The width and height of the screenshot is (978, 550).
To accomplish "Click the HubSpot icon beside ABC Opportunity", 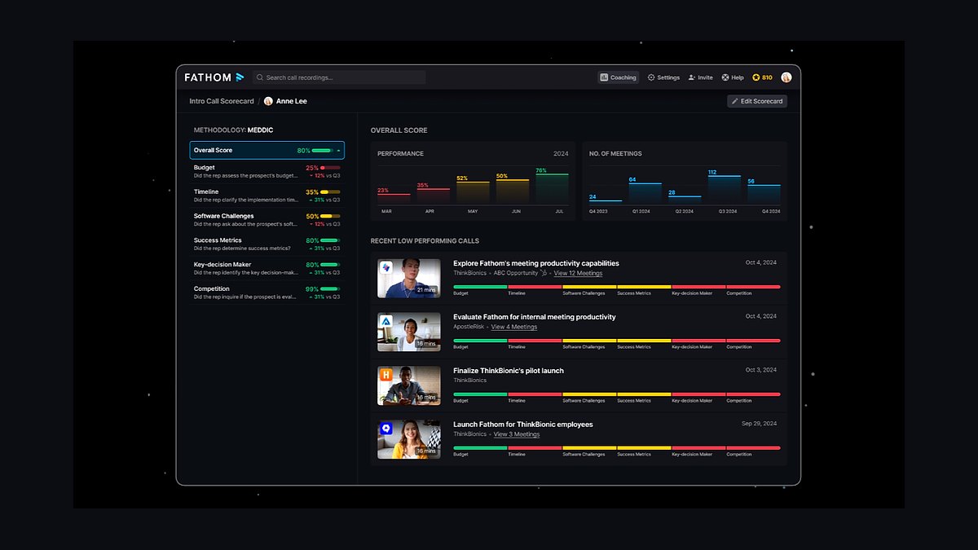I will tap(544, 273).
